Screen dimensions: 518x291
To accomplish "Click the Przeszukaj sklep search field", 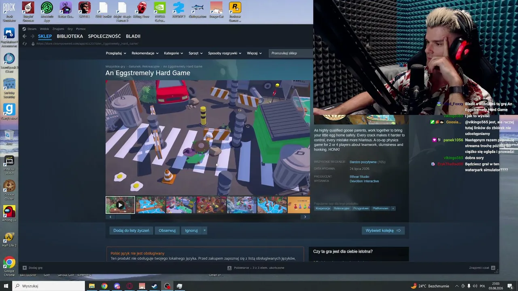I will tap(291, 53).
